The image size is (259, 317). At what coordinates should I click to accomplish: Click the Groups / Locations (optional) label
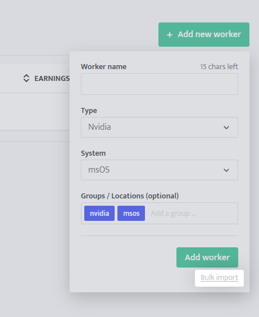tap(130, 196)
